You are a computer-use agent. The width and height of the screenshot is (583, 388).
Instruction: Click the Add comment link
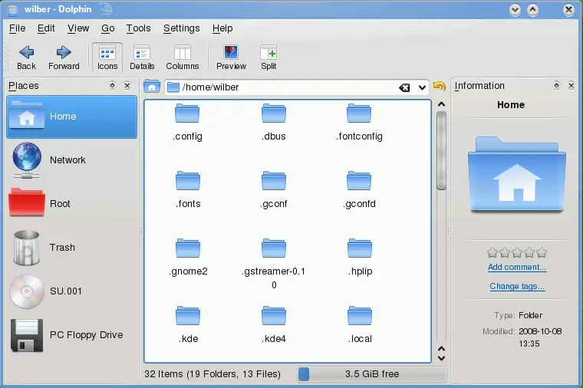(x=517, y=268)
